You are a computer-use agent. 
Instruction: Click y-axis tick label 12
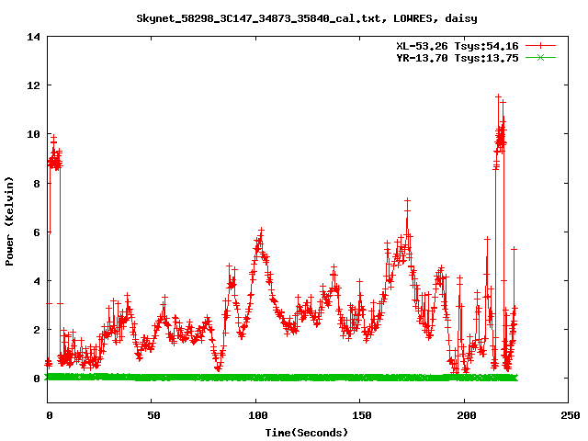point(33,85)
